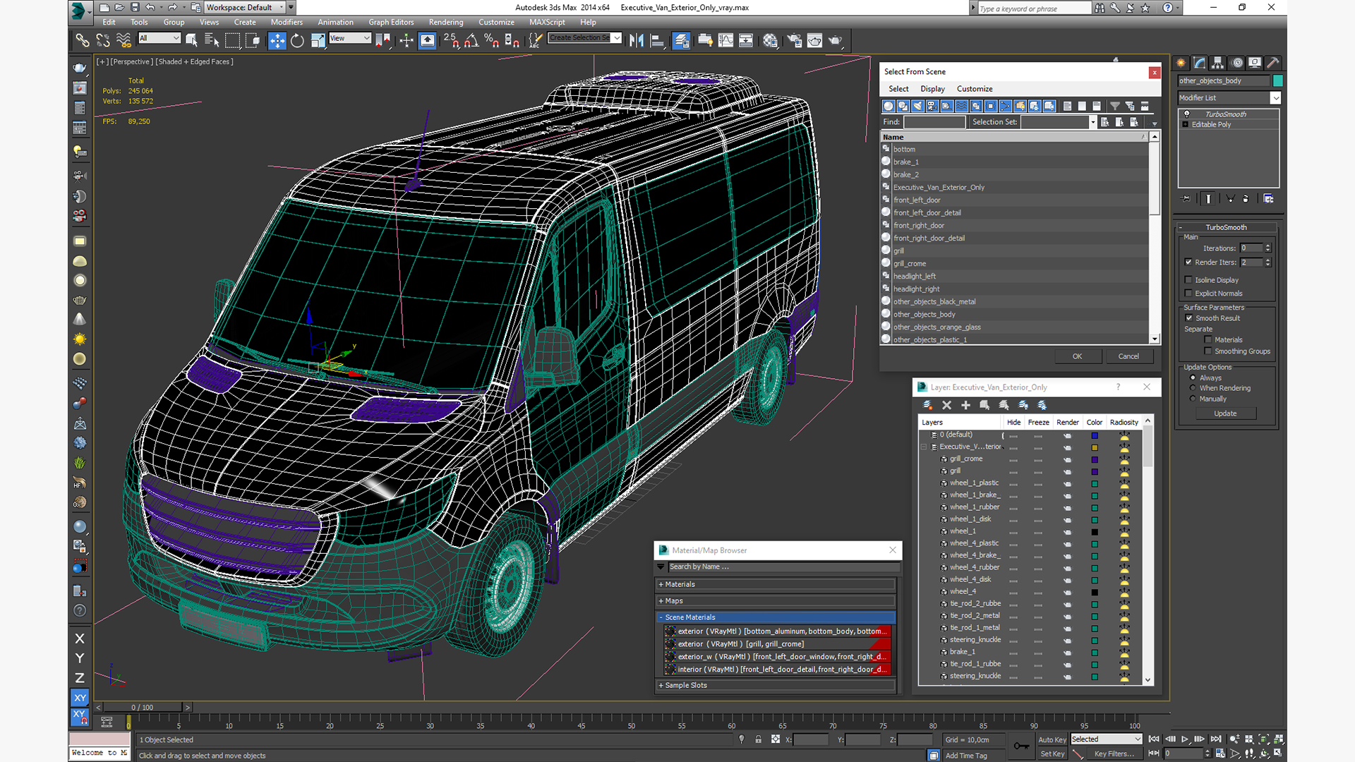Open the Align tool
This screenshot has height=762, width=1355.
(x=657, y=40)
